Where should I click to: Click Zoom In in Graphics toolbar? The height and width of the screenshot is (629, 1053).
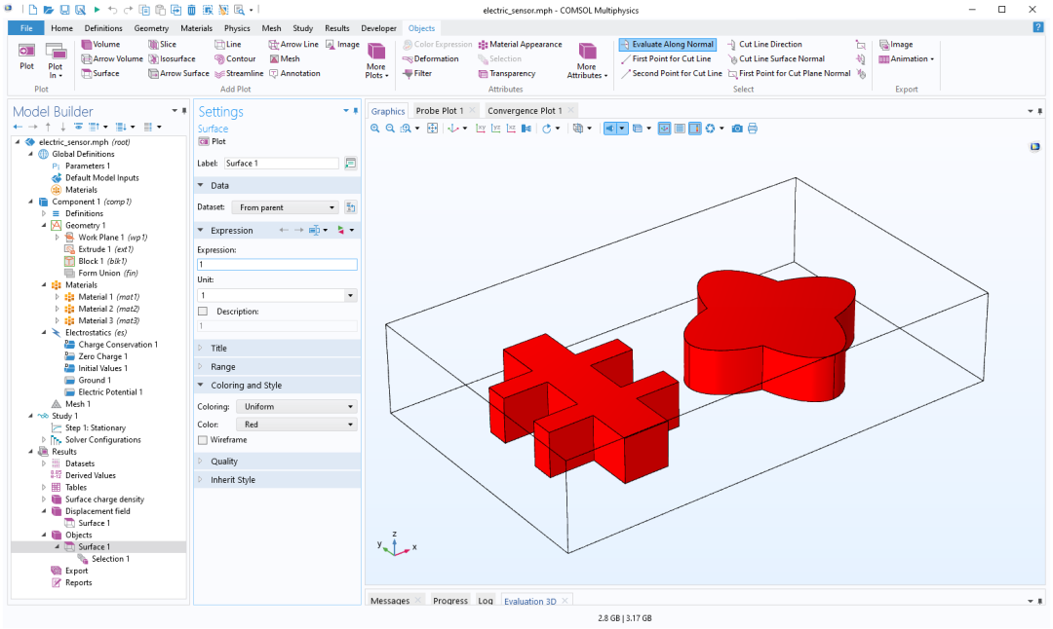tap(374, 129)
